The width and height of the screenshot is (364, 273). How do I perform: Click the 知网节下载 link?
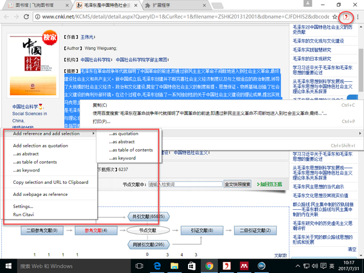click(x=270, y=184)
